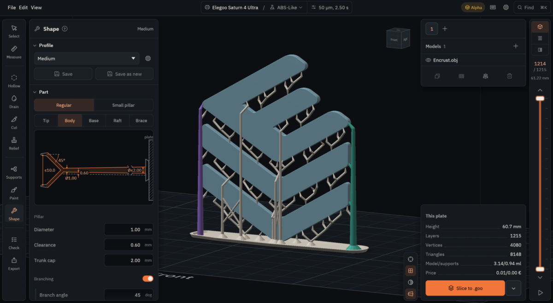Open the ABS-Like resin dropdown
553x303 pixels.
pos(286,7)
